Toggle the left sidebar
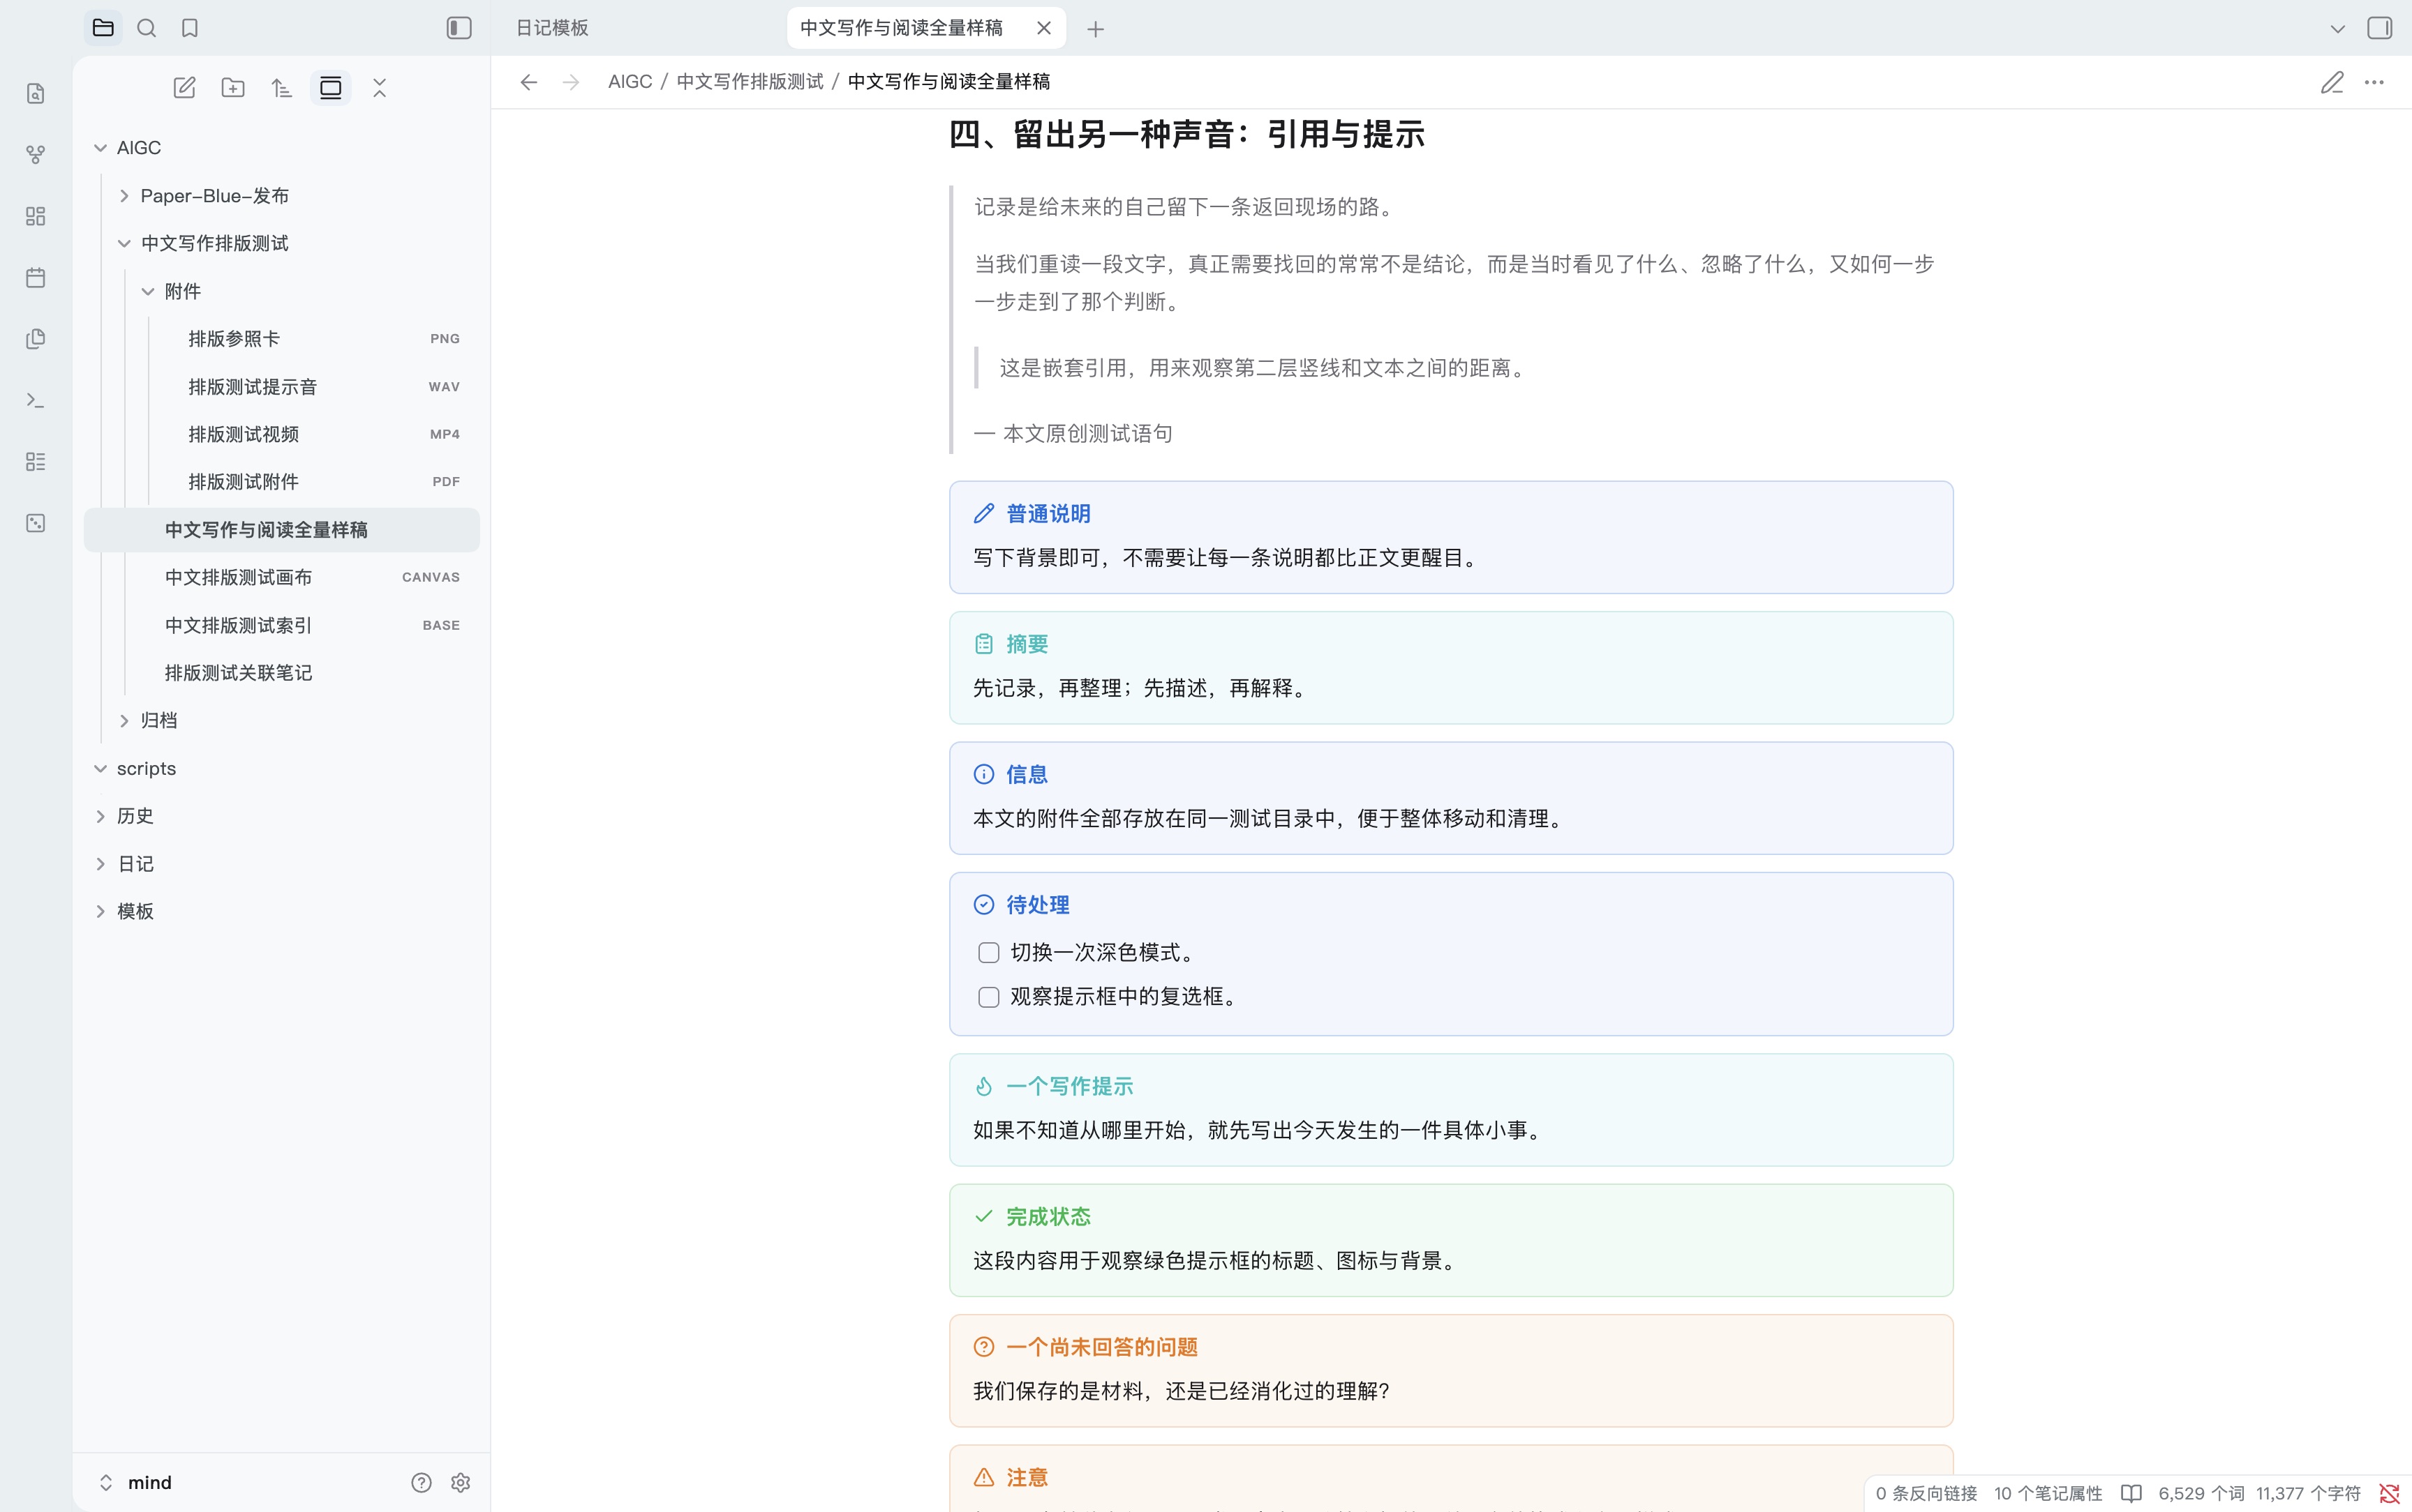Image resolution: width=2412 pixels, height=1512 pixels. tap(459, 28)
